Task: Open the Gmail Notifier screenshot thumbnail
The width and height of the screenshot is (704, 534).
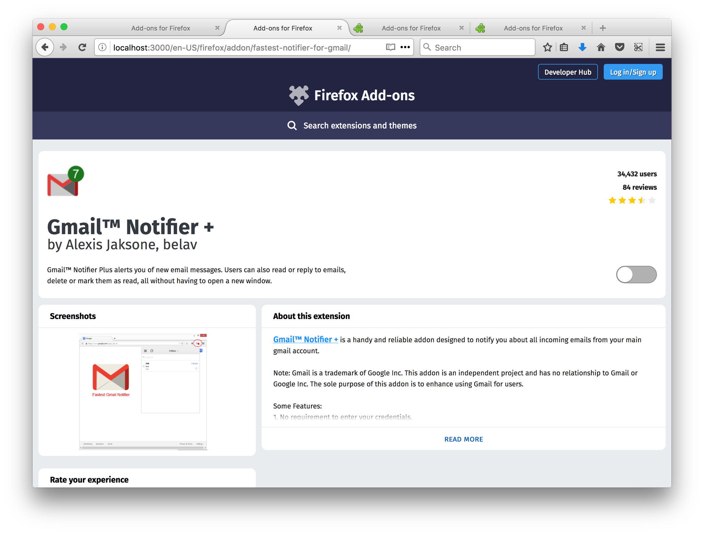Action: [143, 392]
